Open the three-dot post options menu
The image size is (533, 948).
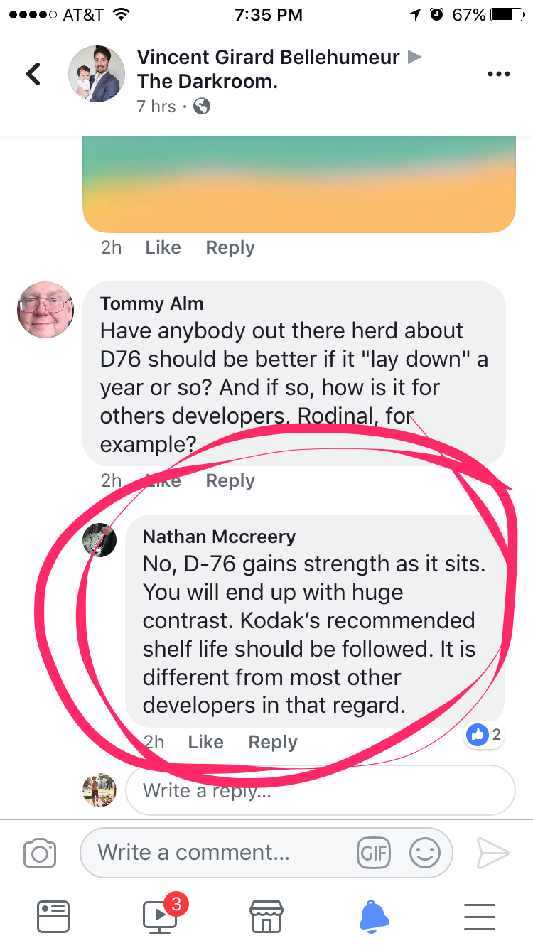point(498,74)
